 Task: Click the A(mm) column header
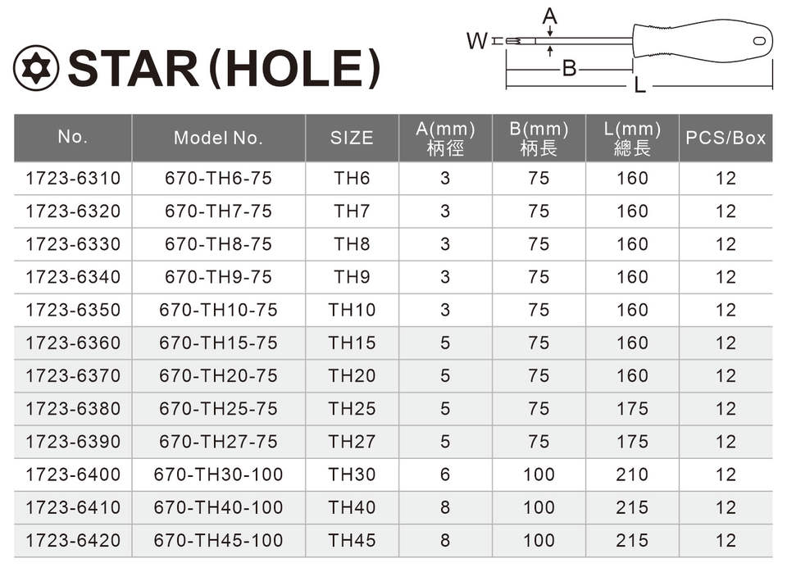pyautogui.click(x=445, y=138)
